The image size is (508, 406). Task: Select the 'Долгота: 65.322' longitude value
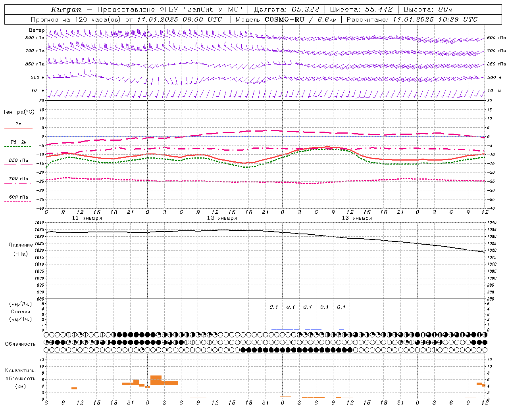pyautogui.click(x=287, y=10)
